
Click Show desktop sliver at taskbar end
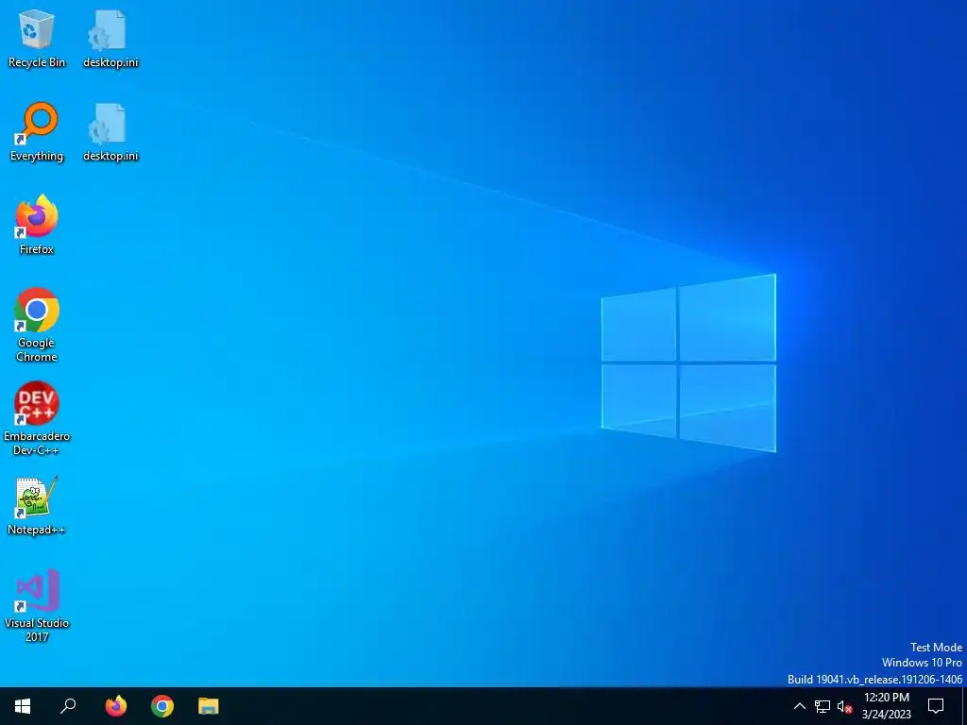tap(964, 706)
